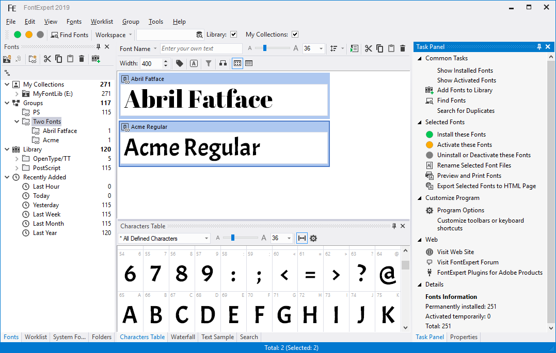Click the Program Options gear icon in Task Panel
The height and width of the screenshot is (353, 556).
point(430,210)
